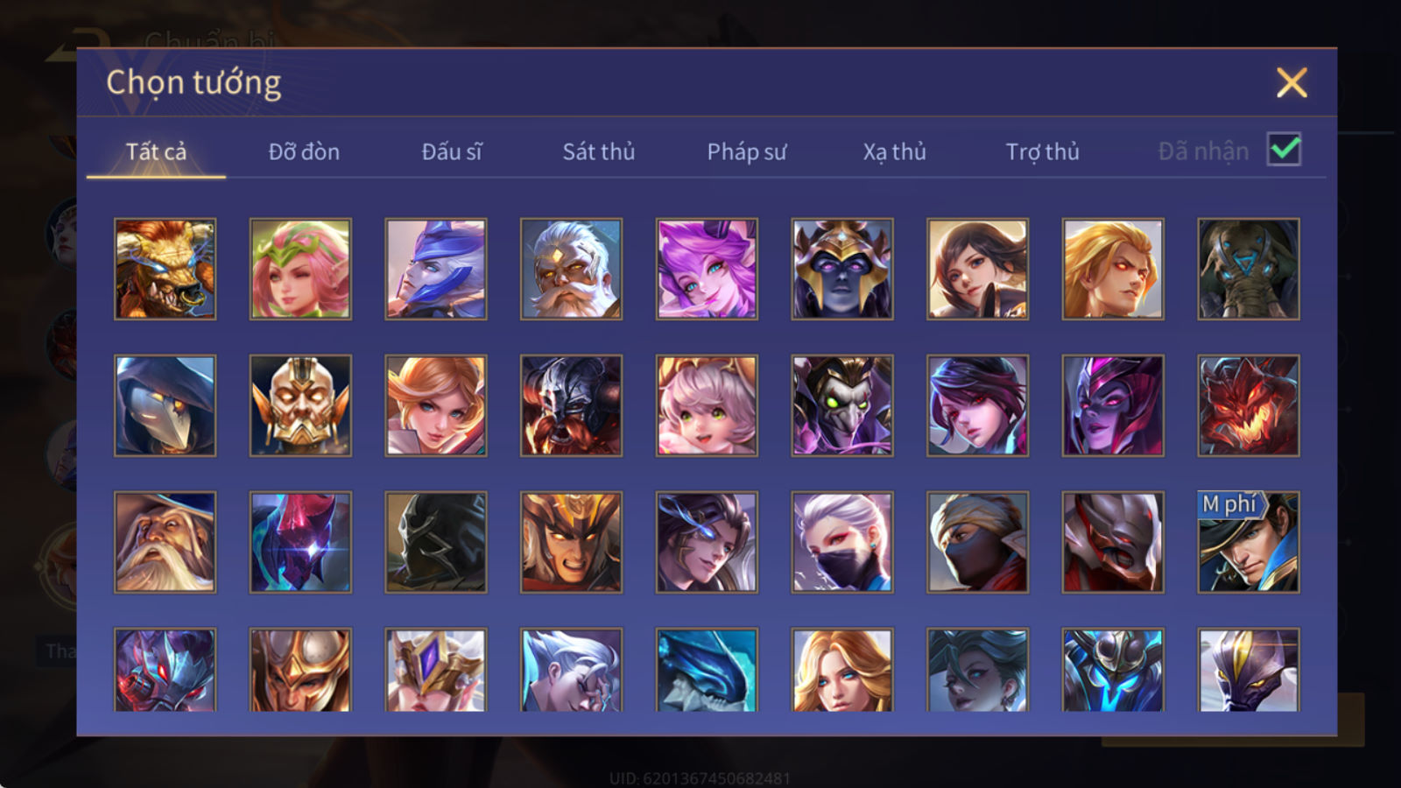Open the Sát thủ tab
This screenshot has height=788, width=1401.
[598, 151]
